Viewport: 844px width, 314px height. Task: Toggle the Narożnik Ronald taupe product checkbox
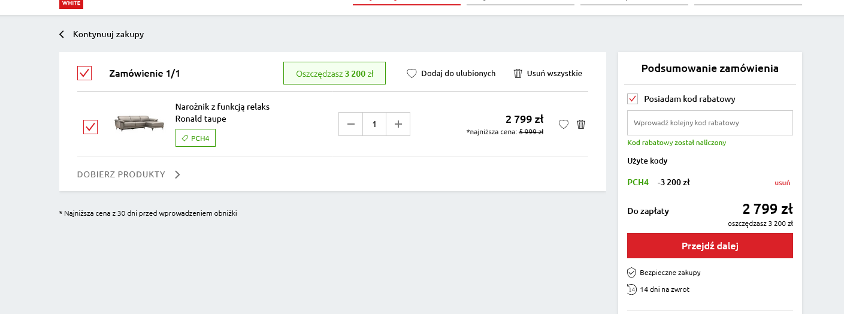coord(90,127)
